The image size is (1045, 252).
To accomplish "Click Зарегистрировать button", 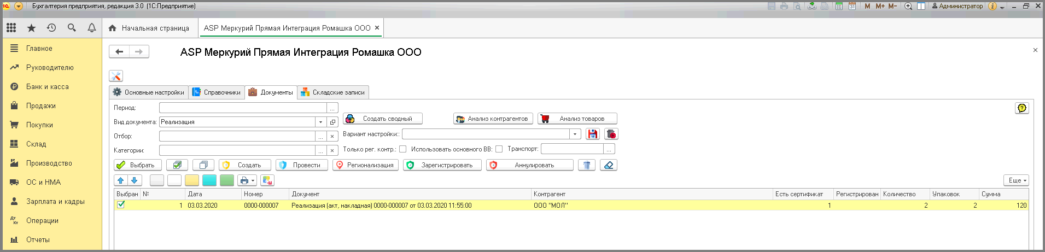I will coord(442,165).
